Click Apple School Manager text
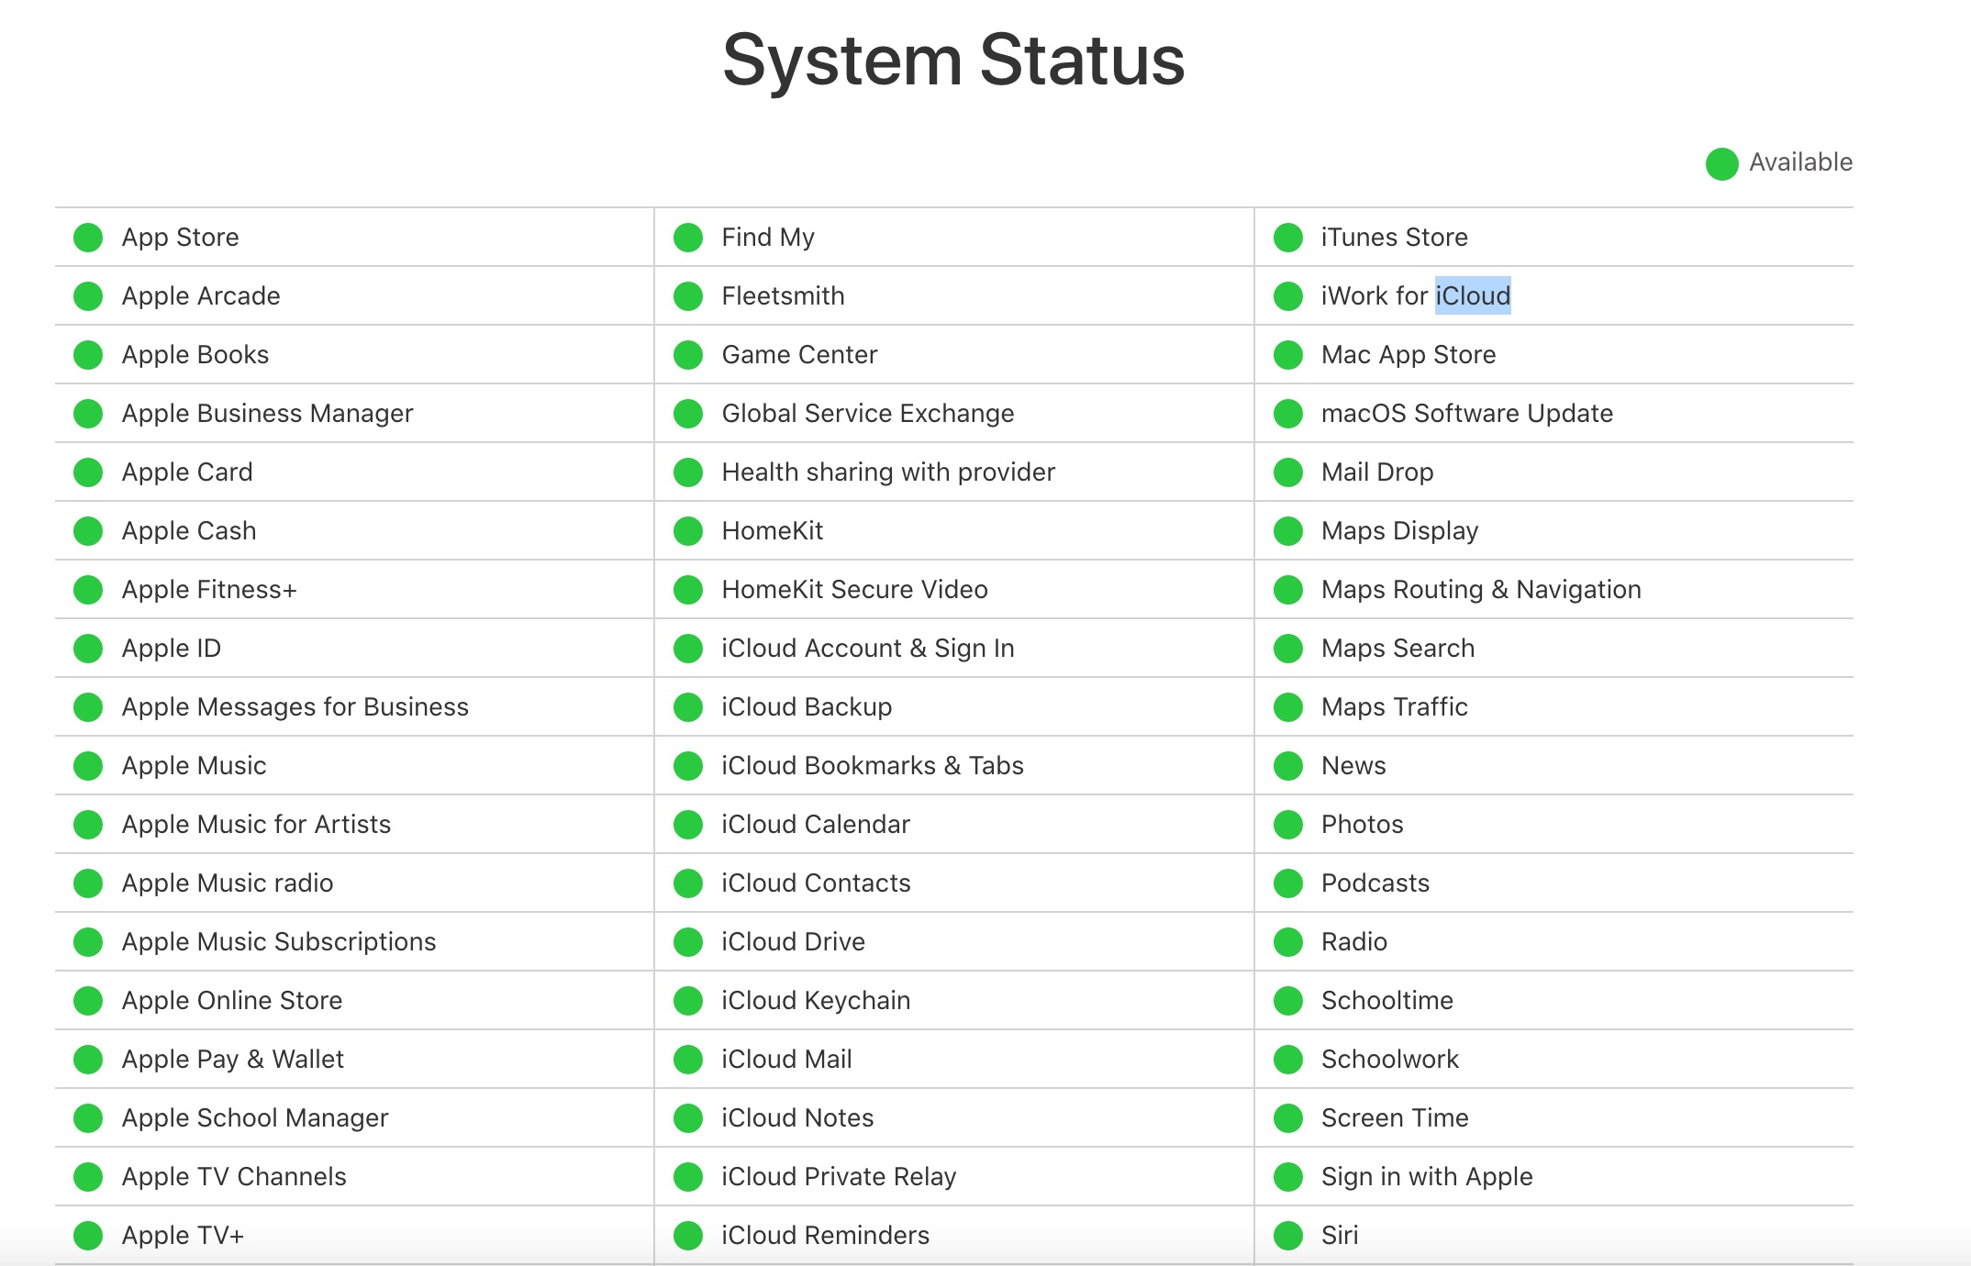Screen dimensions: 1971x1266 click(255, 1118)
